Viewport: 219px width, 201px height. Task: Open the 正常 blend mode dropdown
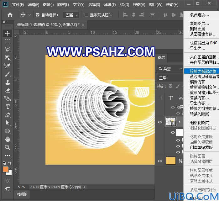point(170,78)
